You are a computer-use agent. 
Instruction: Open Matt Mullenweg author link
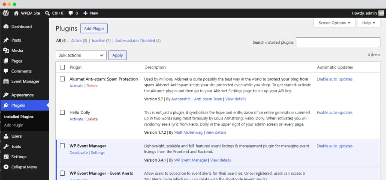[188, 132]
